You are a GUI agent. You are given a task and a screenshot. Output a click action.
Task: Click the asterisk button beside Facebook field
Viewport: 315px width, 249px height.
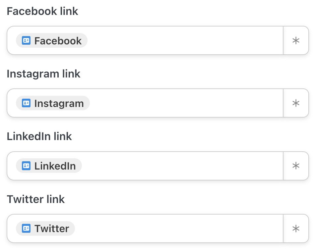coord(296,41)
